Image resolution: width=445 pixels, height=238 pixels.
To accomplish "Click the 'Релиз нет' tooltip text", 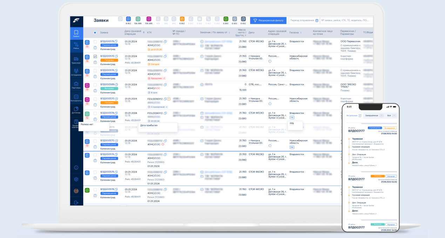I will point(87,124).
